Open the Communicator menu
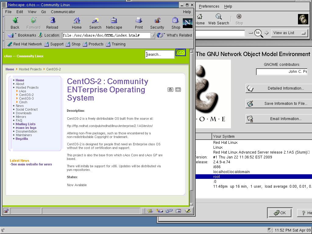Viewport: 312px width, 234px height. tap(63, 12)
